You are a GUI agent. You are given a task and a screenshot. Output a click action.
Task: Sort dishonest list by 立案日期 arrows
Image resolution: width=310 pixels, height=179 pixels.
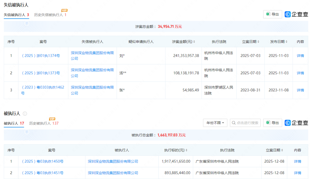click(x=258, y=42)
